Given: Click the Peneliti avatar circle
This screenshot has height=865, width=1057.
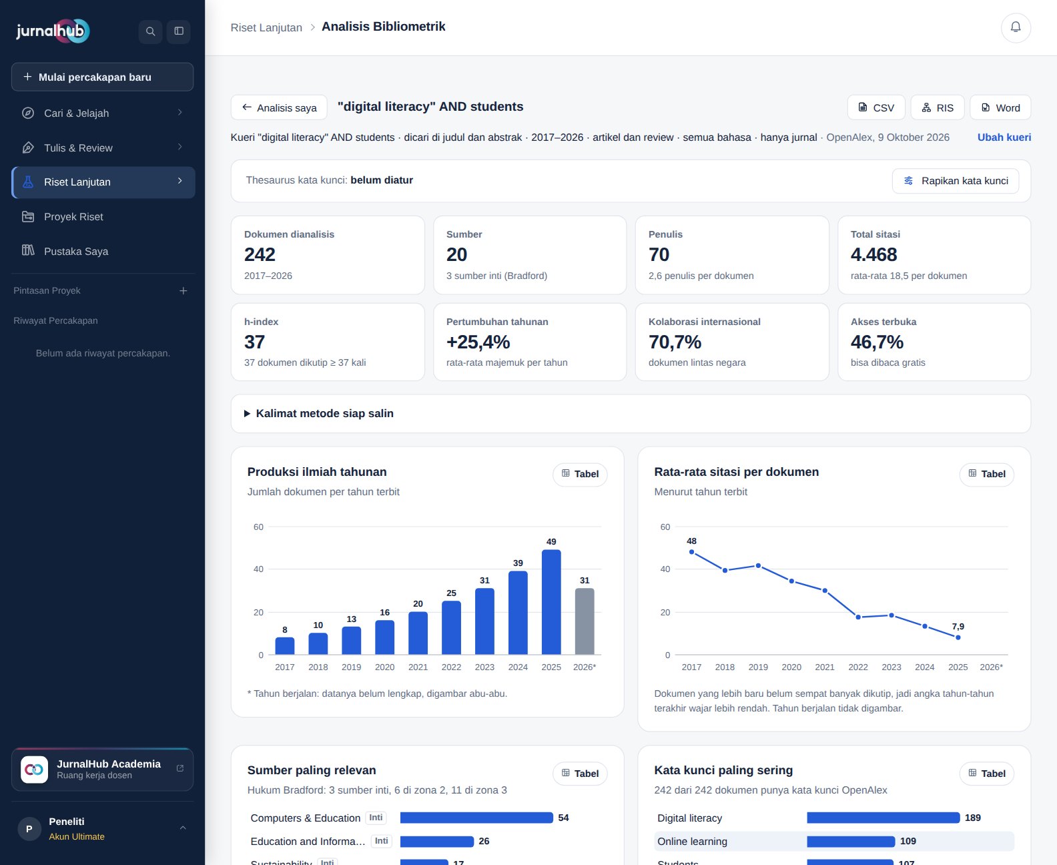Looking at the screenshot, I should click(29, 829).
